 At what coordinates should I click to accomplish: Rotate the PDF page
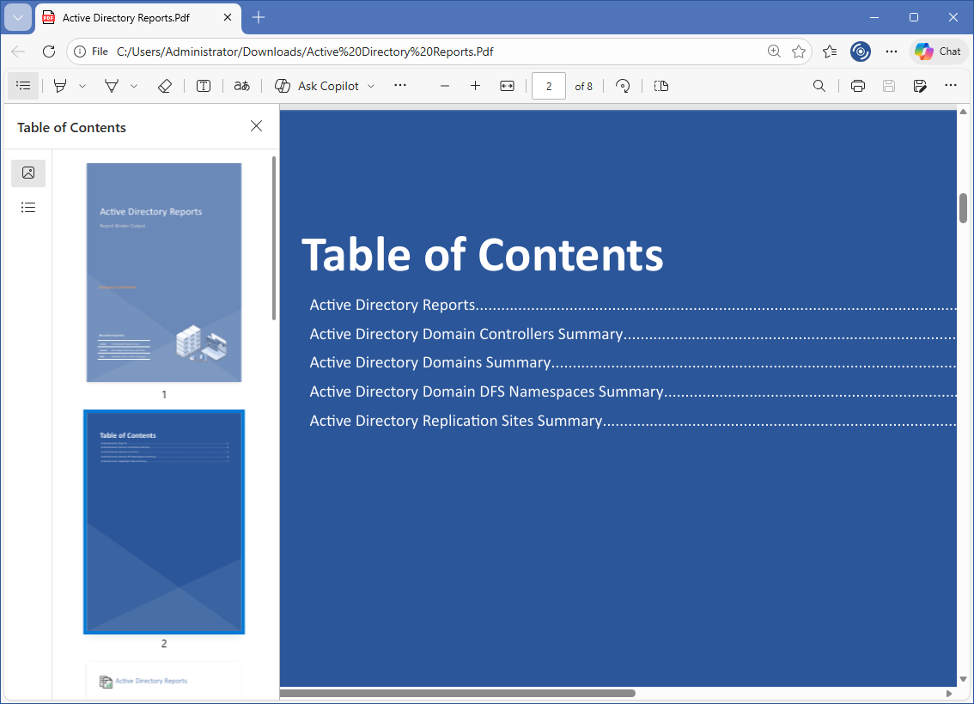(x=624, y=86)
